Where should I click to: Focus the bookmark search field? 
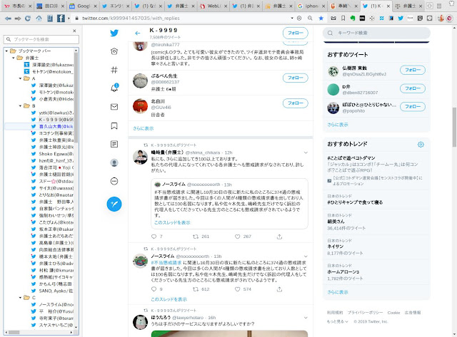pyautogui.click(x=41, y=39)
